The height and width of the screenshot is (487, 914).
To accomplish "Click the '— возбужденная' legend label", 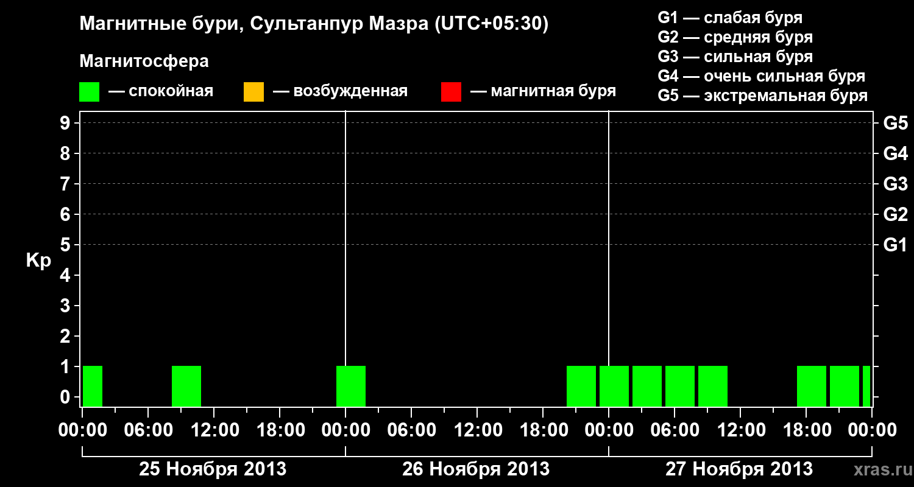I will point(341,91).
